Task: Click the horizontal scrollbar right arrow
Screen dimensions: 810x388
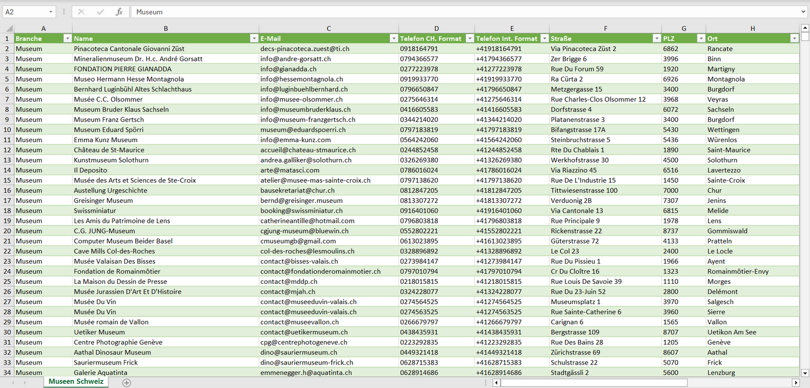Action: 795,382
